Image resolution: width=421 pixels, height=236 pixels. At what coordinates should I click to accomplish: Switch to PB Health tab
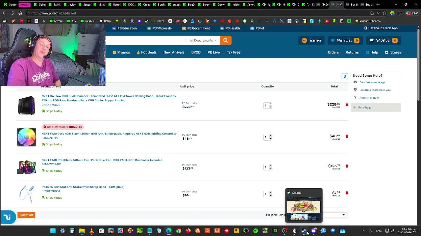tap(230, 28)
